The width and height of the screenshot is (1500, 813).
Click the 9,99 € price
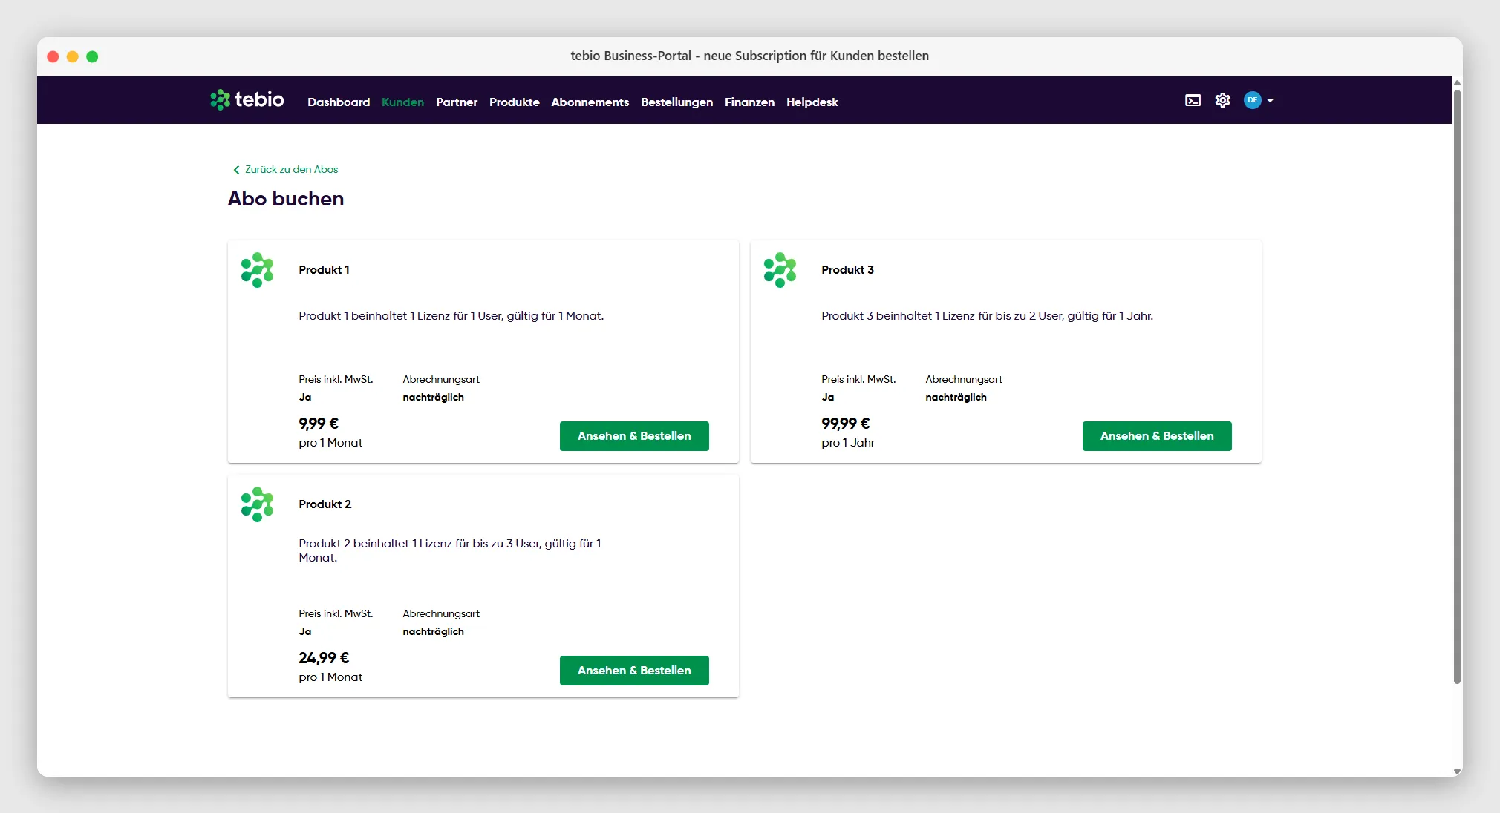point(319,424)
